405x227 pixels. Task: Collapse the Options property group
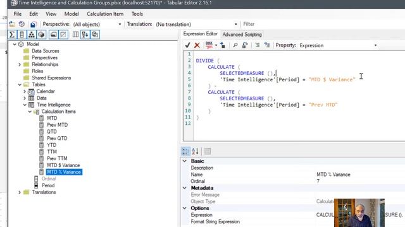click(x=185, y=208)
